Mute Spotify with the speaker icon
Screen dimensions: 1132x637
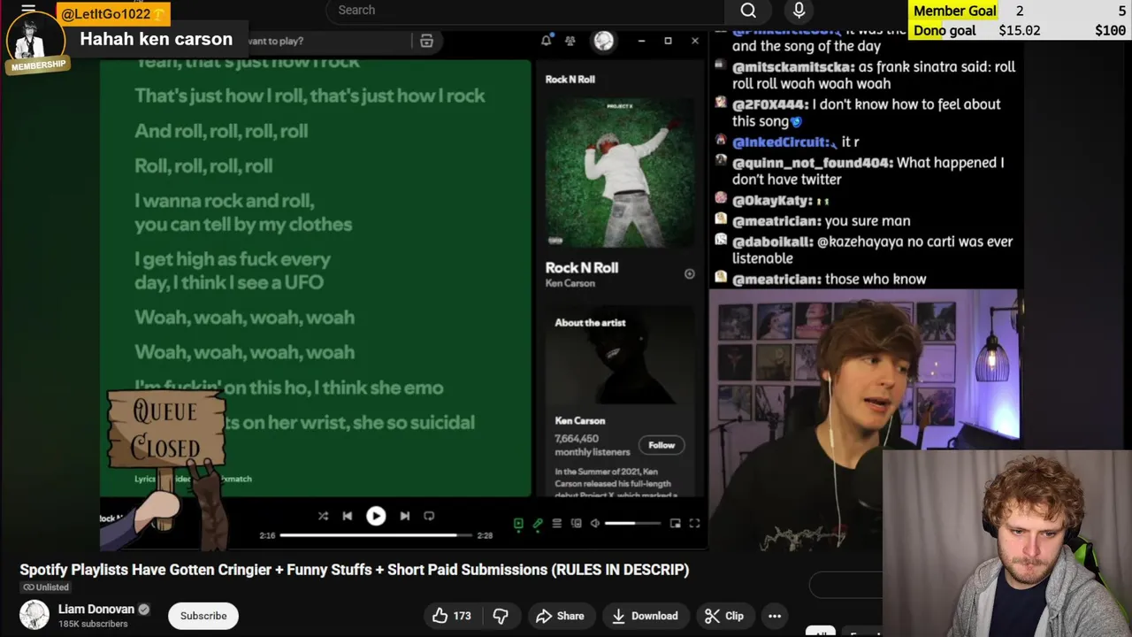coord(595,524)
